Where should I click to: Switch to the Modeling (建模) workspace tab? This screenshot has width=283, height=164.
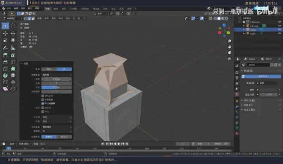click(56, 9)
